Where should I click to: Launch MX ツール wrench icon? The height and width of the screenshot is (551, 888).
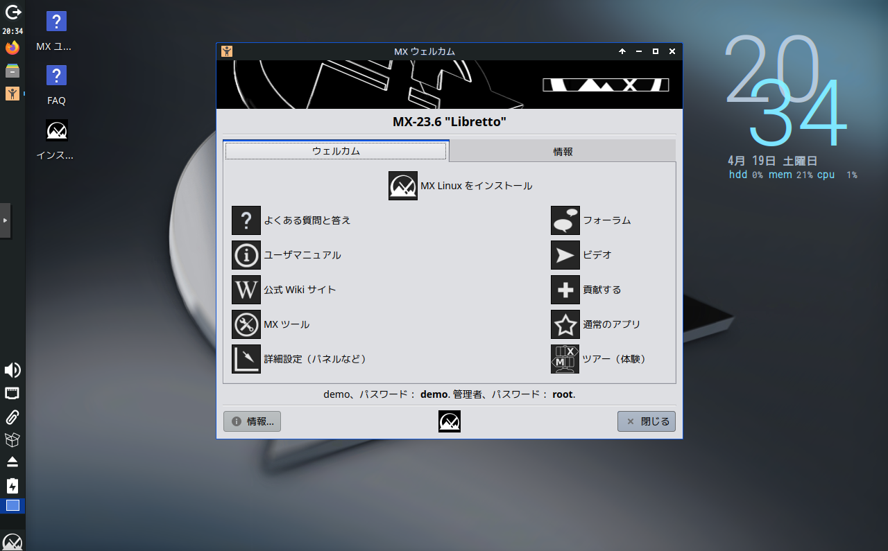pyautogui.click(x=246, y=324)
